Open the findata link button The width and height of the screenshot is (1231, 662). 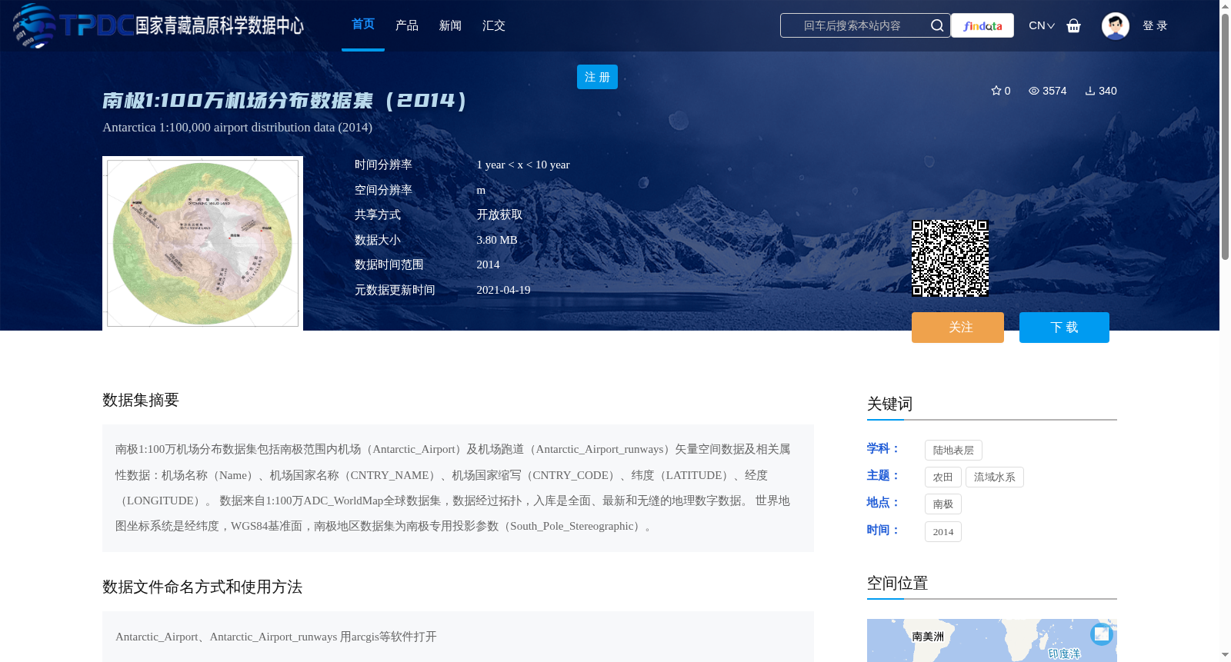pyautogui.click(x=982, y=25)
